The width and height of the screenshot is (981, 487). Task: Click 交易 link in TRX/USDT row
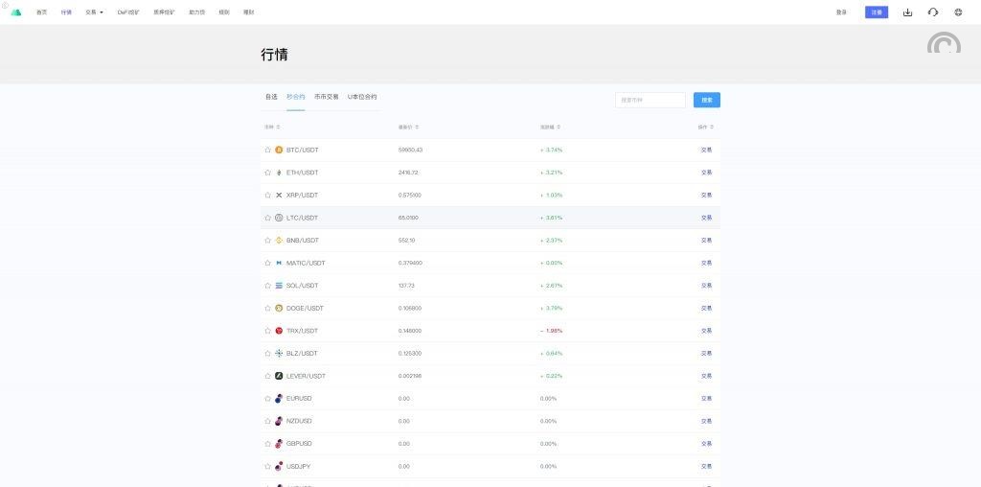coord(706,331)
